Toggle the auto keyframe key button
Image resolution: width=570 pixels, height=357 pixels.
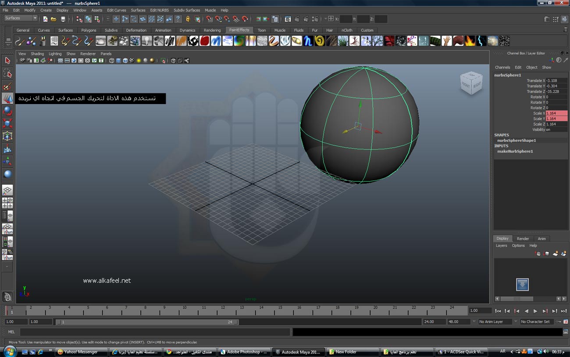[x=559, y=322]
